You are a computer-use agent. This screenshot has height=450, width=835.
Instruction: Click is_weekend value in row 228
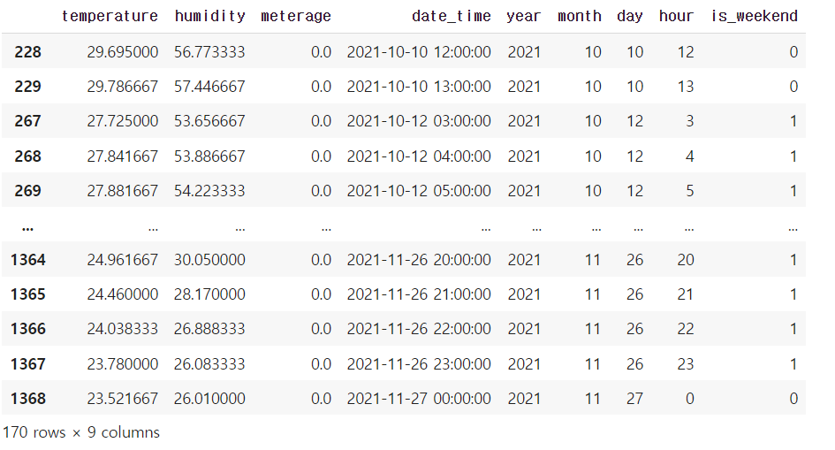pos(793,52)
